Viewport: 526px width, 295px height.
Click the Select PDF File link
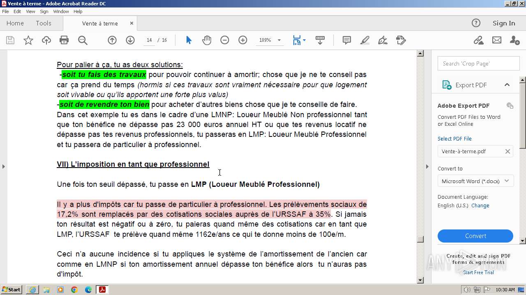(454, 138)
